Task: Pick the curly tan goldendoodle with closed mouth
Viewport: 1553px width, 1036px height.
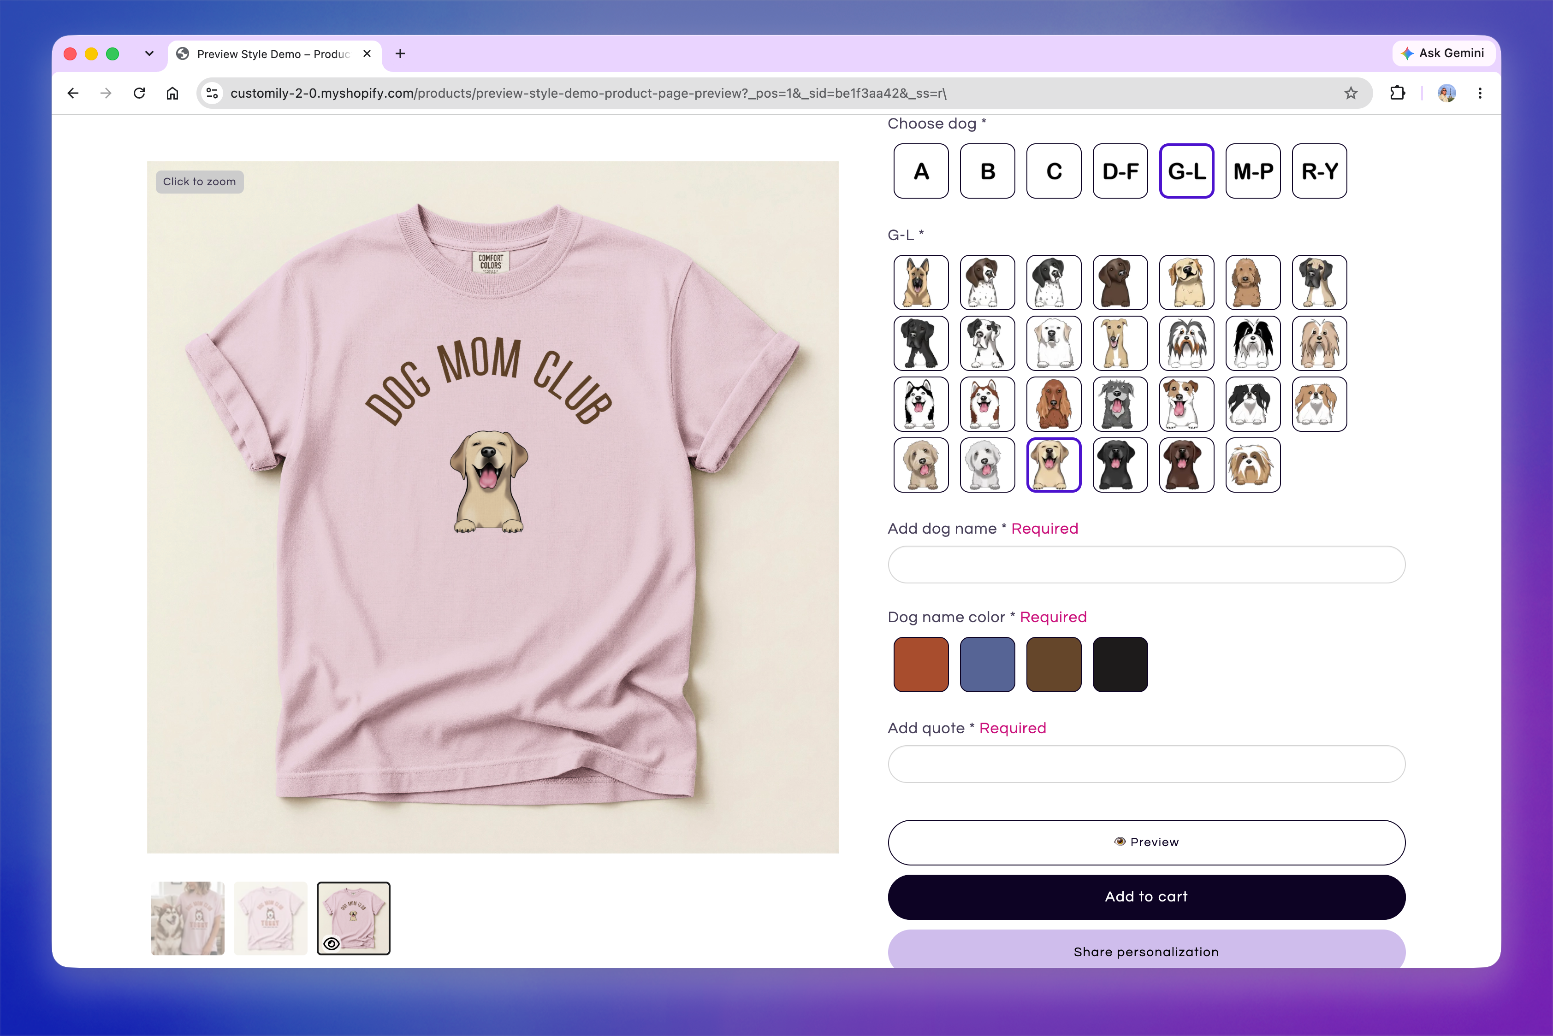Action: (1253, 283)
